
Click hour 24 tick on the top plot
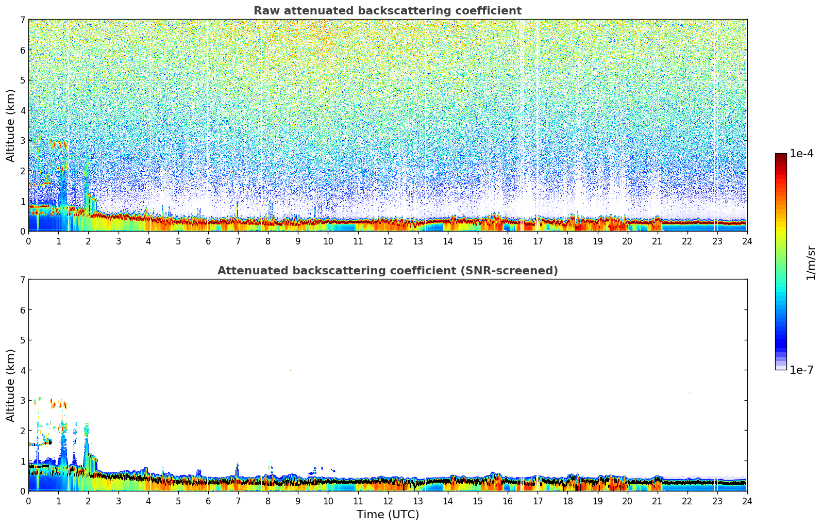pyautogui.click(x=747, y=241)
